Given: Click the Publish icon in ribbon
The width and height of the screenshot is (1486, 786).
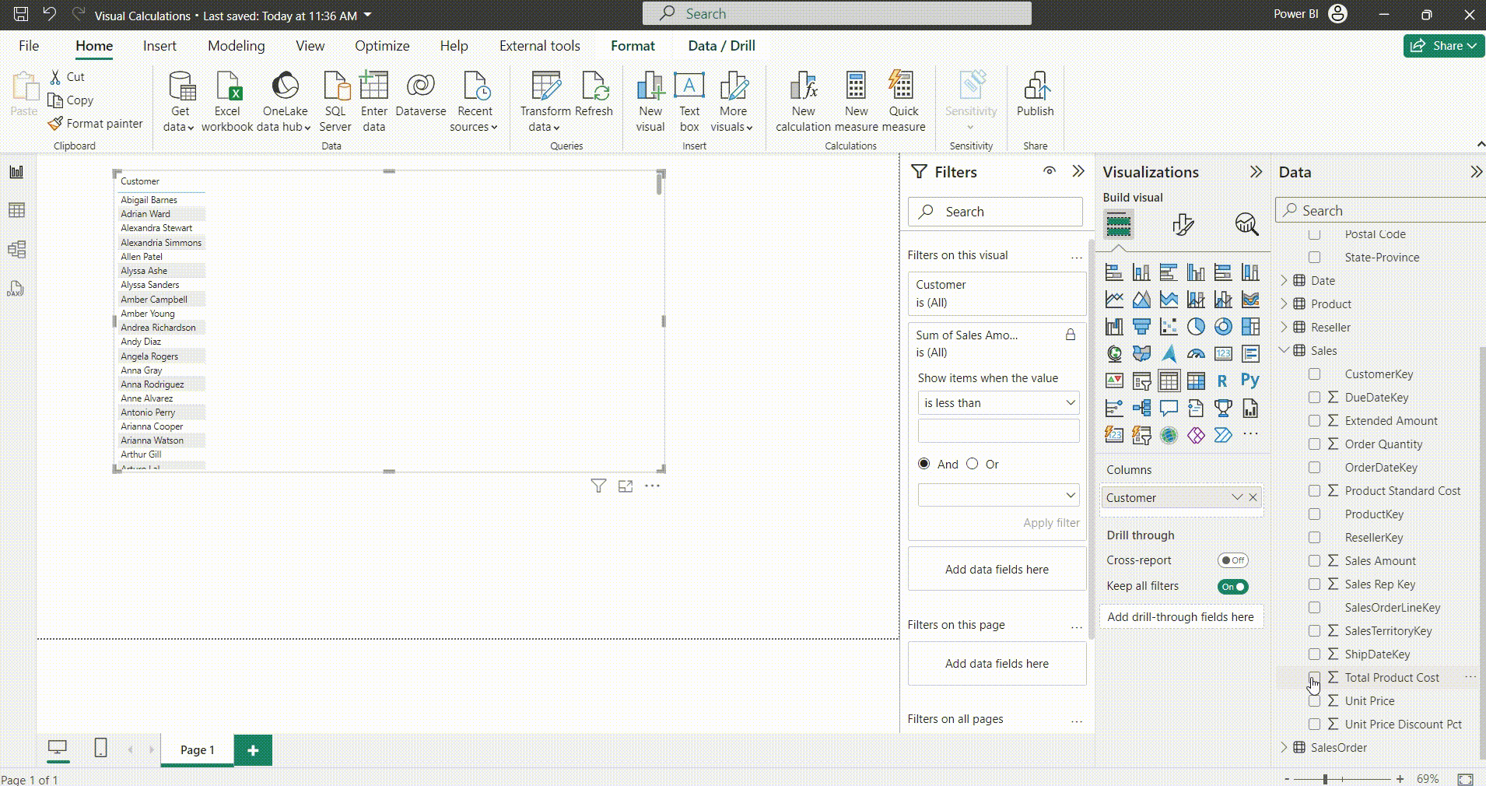Looking at the screenshot, I should 1035,87.
